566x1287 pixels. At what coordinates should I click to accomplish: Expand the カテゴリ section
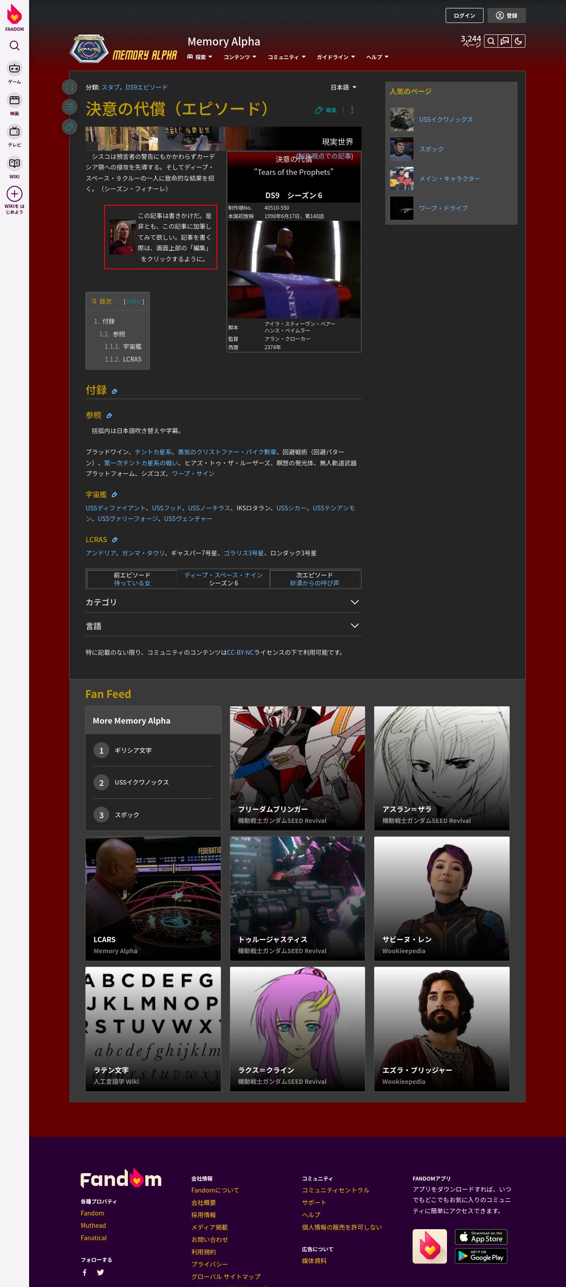coord(223,602)
